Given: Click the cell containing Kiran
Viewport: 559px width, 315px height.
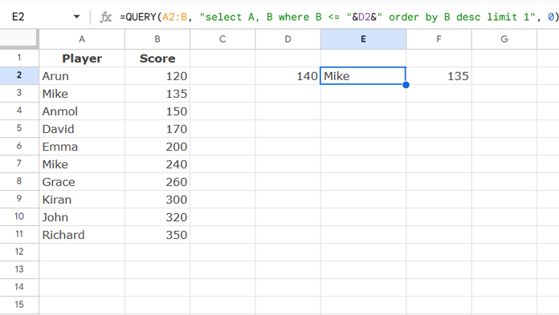Looking at the screenshot, I should (x=82, y=200).
